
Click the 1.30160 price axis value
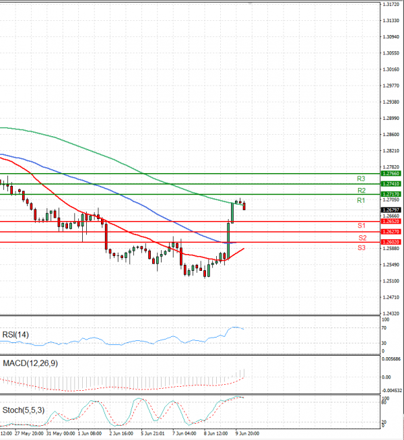point(391,69)
